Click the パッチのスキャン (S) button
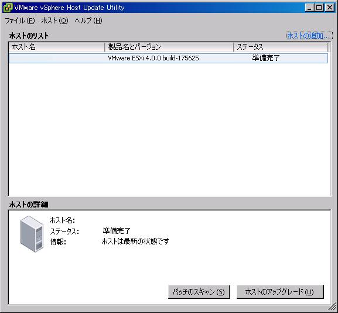Viewport: 338px width, 313px height. 199,292
